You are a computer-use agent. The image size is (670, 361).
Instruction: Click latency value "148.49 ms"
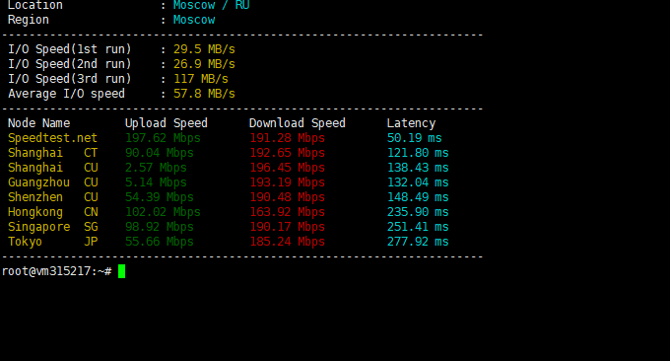pyautogui.click(x=418, y=197)
